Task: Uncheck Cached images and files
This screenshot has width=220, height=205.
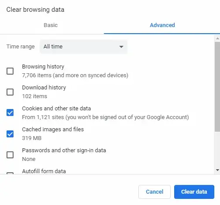Action: pyautogui.click(x=10, y=134)
